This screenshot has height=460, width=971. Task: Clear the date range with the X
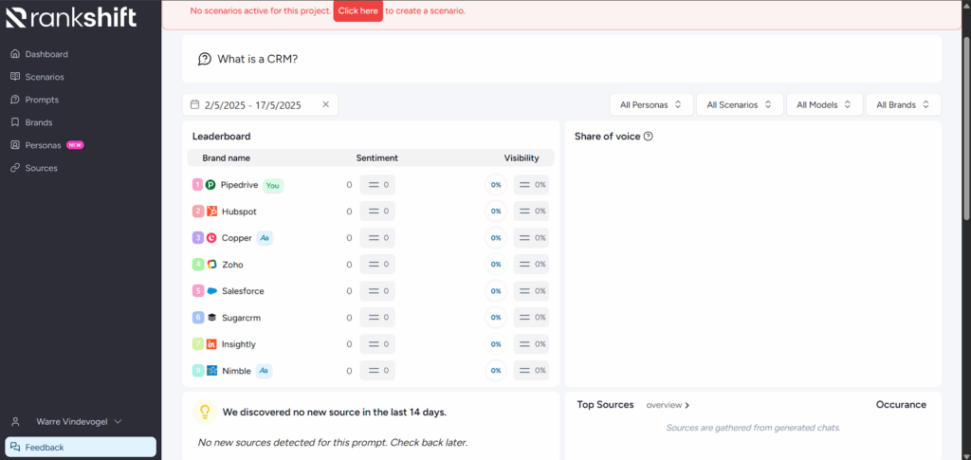pos(326,104)
